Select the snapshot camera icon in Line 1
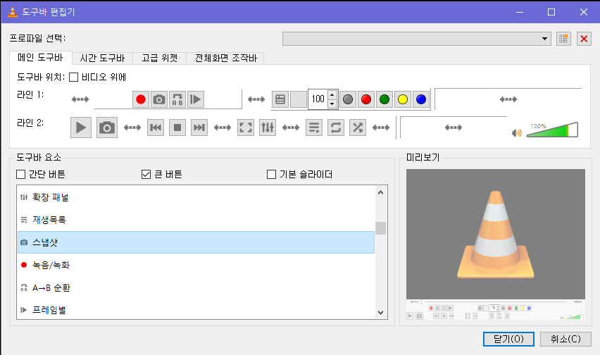Viewport: 600px width, 355px height. click(159, 99)
